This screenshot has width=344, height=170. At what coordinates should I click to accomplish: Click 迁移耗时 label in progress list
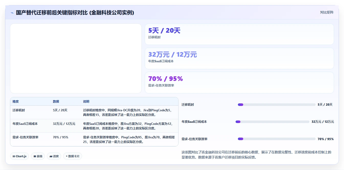(188, 105)
